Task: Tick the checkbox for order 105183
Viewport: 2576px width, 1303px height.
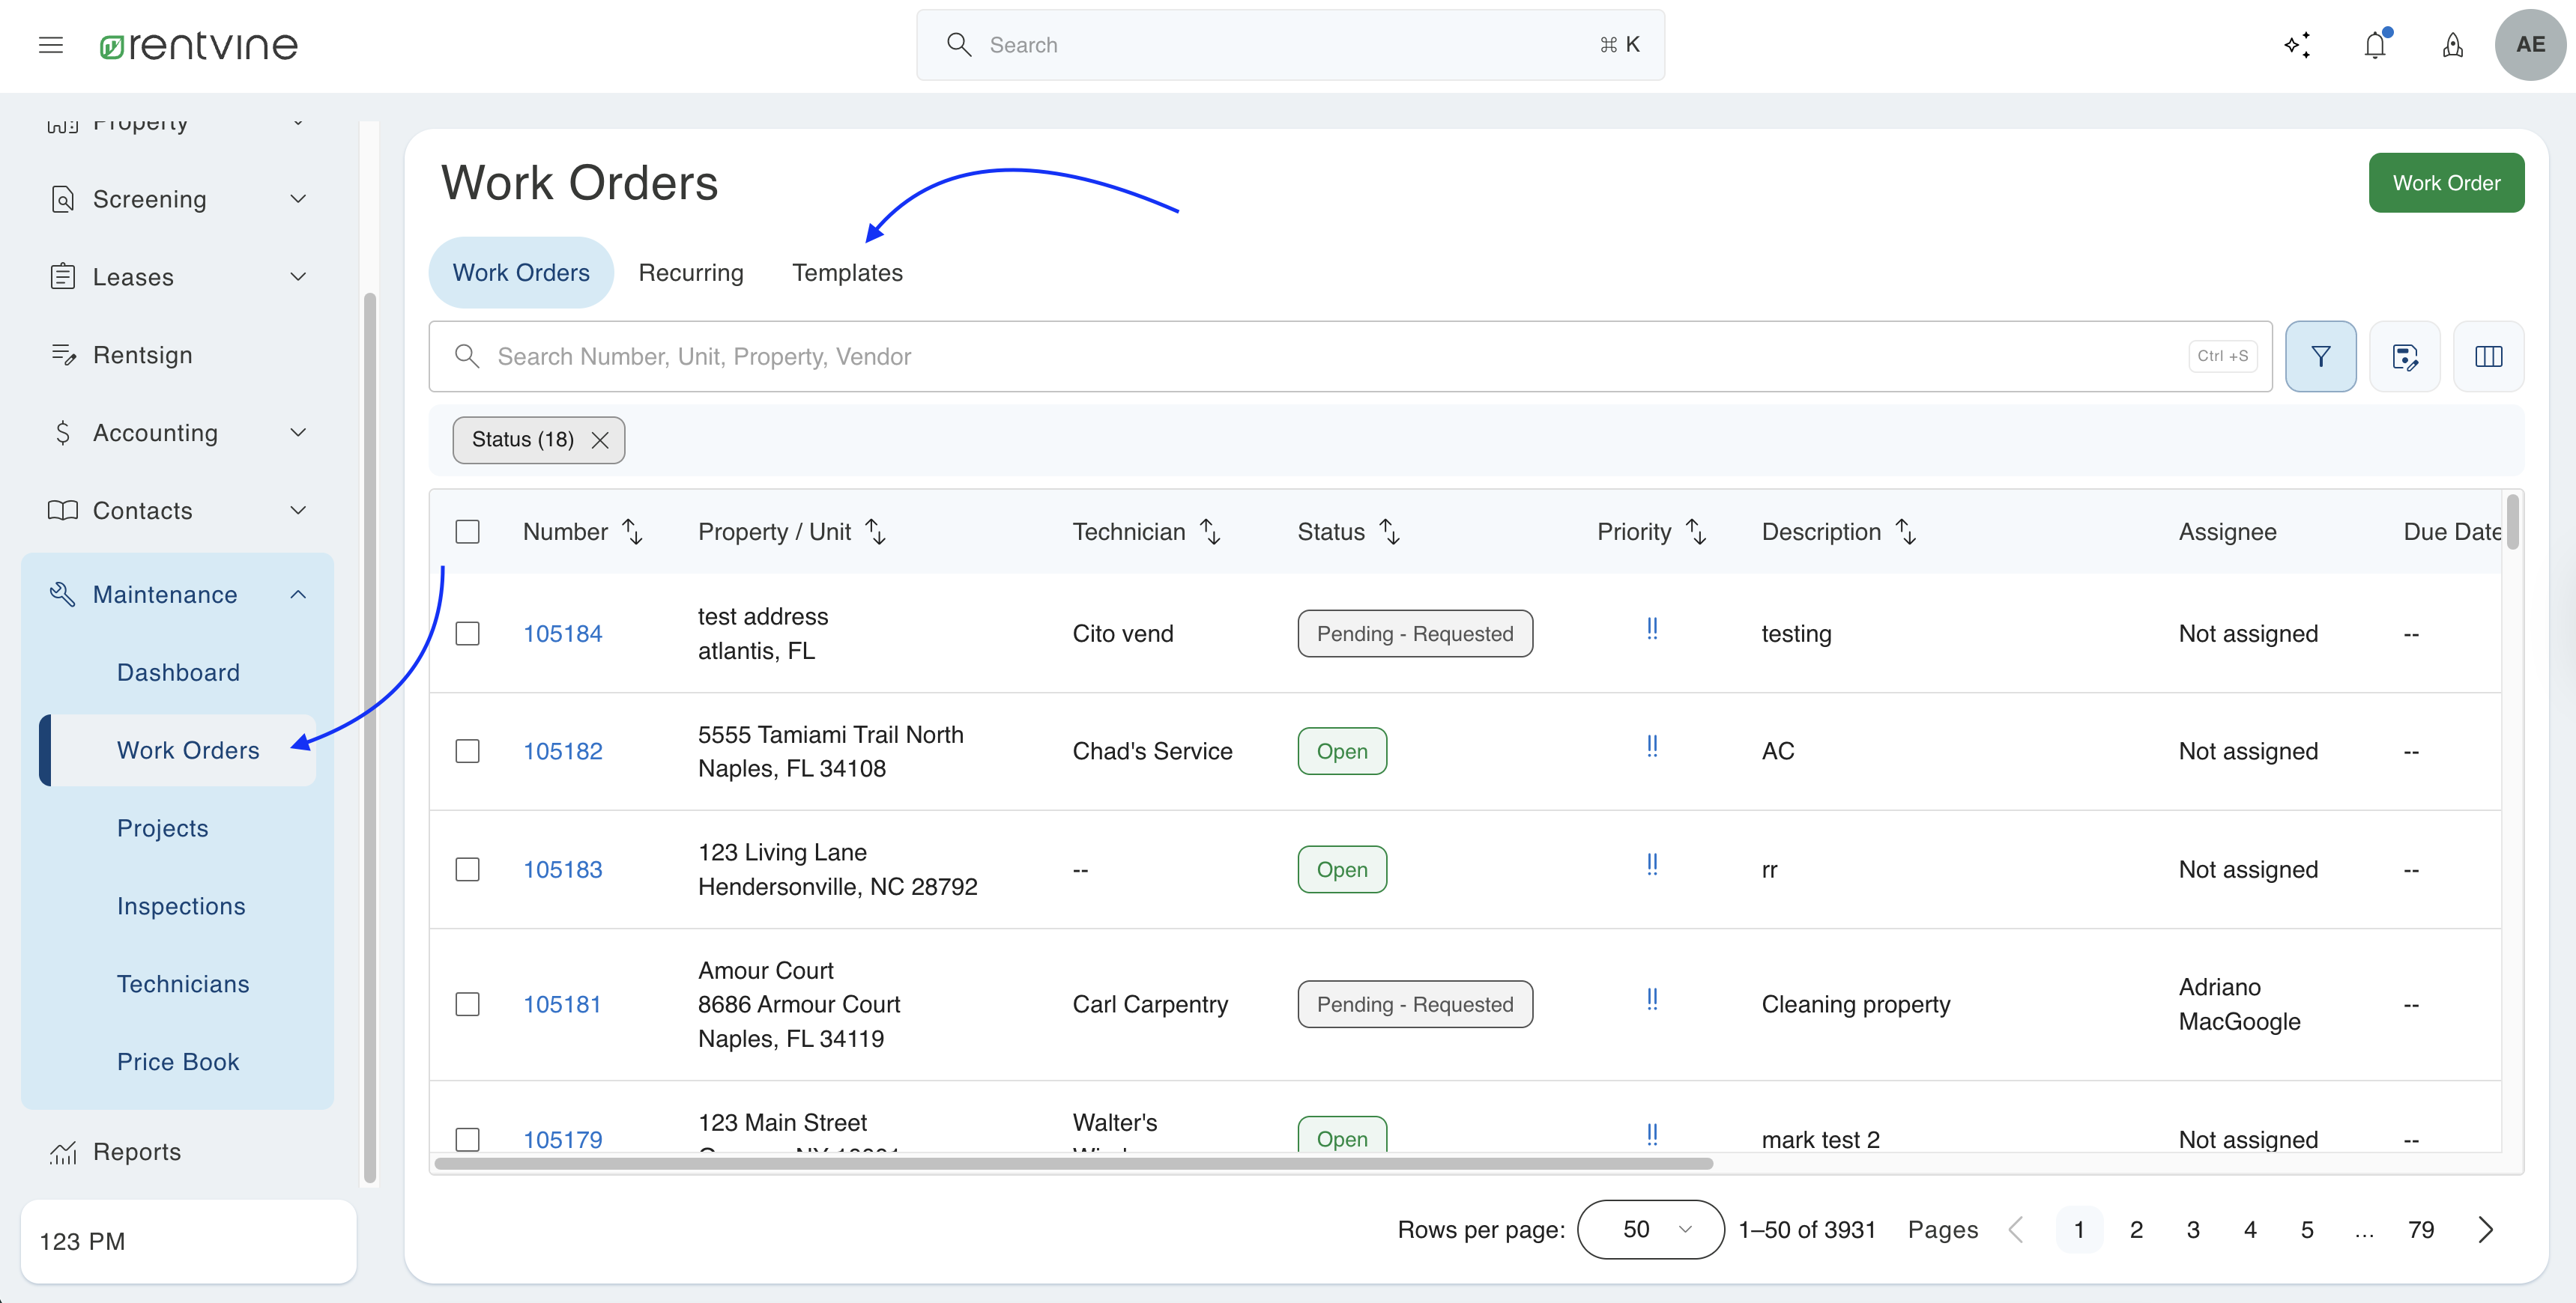Action: tap(467, 869)
